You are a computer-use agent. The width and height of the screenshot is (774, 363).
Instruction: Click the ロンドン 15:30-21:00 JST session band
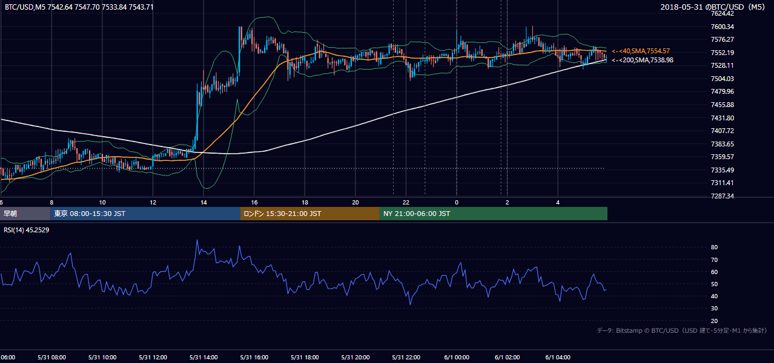click(x=310, y=214)
